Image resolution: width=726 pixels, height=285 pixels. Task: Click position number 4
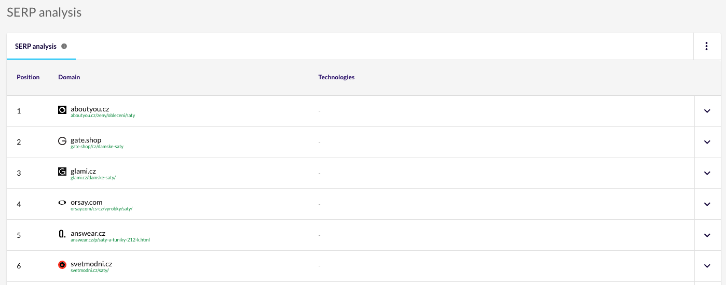pyautogui.click(x=19, y=204)
